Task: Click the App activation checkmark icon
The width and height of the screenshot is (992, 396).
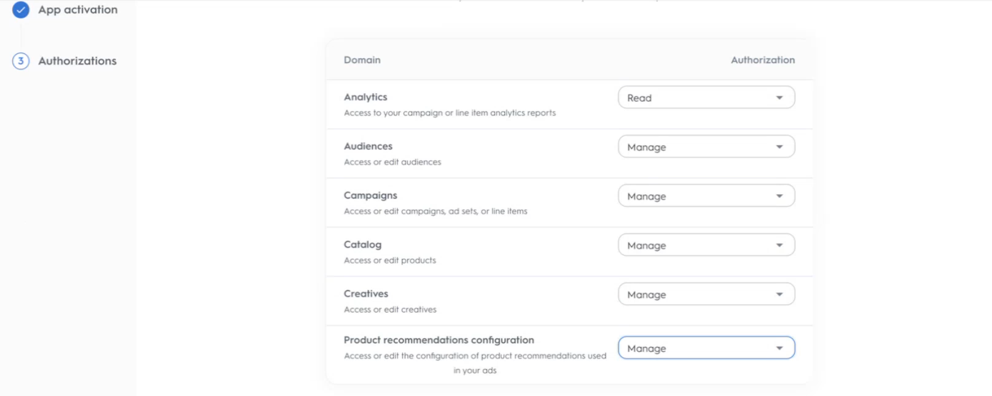Action: [x=21, y=10]
